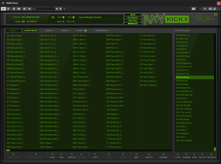
Task: Select the LAYER PRESET tab
Action: pyautogui.click(x=31, y=30)
